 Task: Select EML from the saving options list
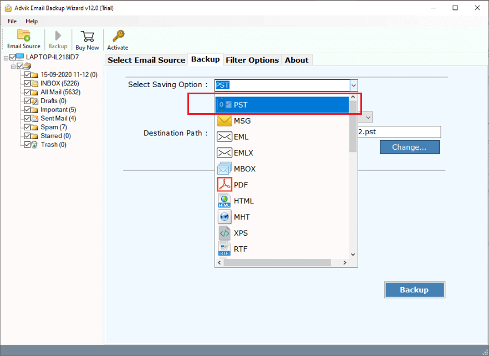click(x=241, y=137)
